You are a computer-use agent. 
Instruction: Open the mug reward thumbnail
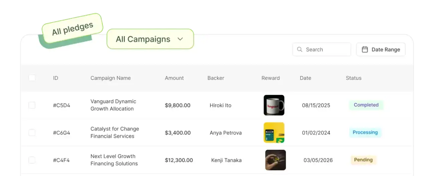point(274,105)
